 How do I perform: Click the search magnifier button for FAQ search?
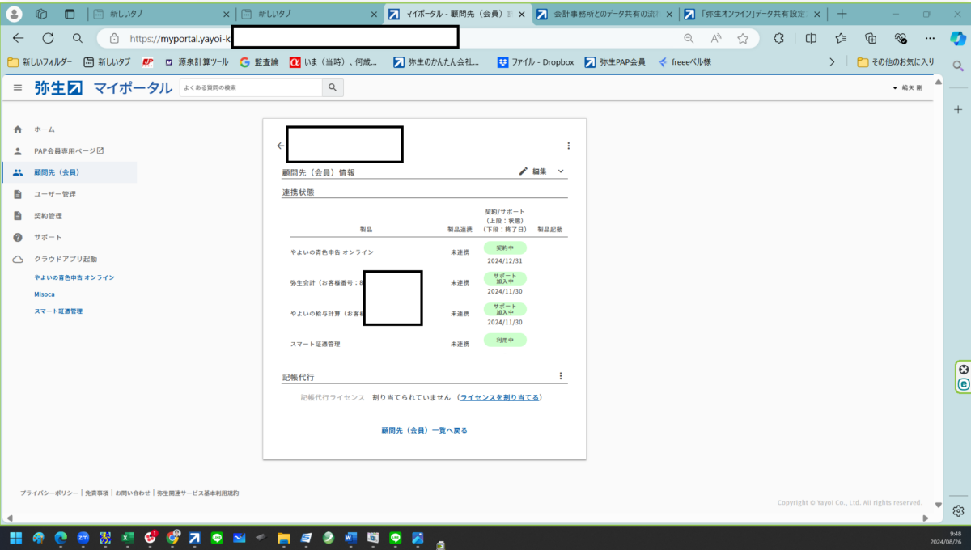(333, 87)
